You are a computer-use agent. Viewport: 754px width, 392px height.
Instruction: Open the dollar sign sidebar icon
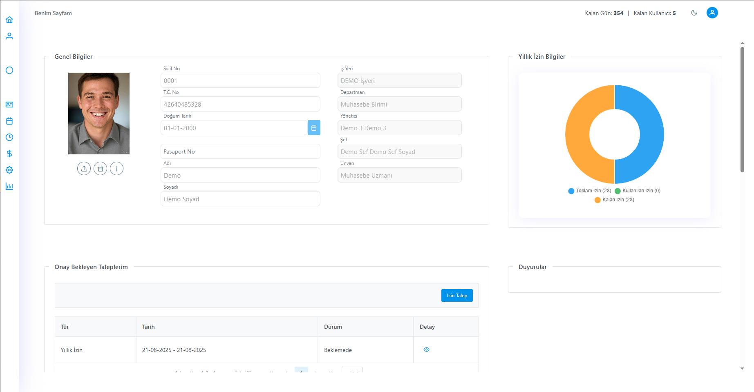(x=9, y=154)
